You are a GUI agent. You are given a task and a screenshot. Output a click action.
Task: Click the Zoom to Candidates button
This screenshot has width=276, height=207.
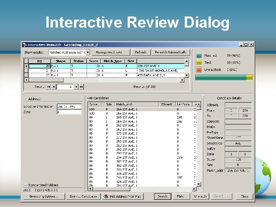pyautogui.click(x=84, y=196)
